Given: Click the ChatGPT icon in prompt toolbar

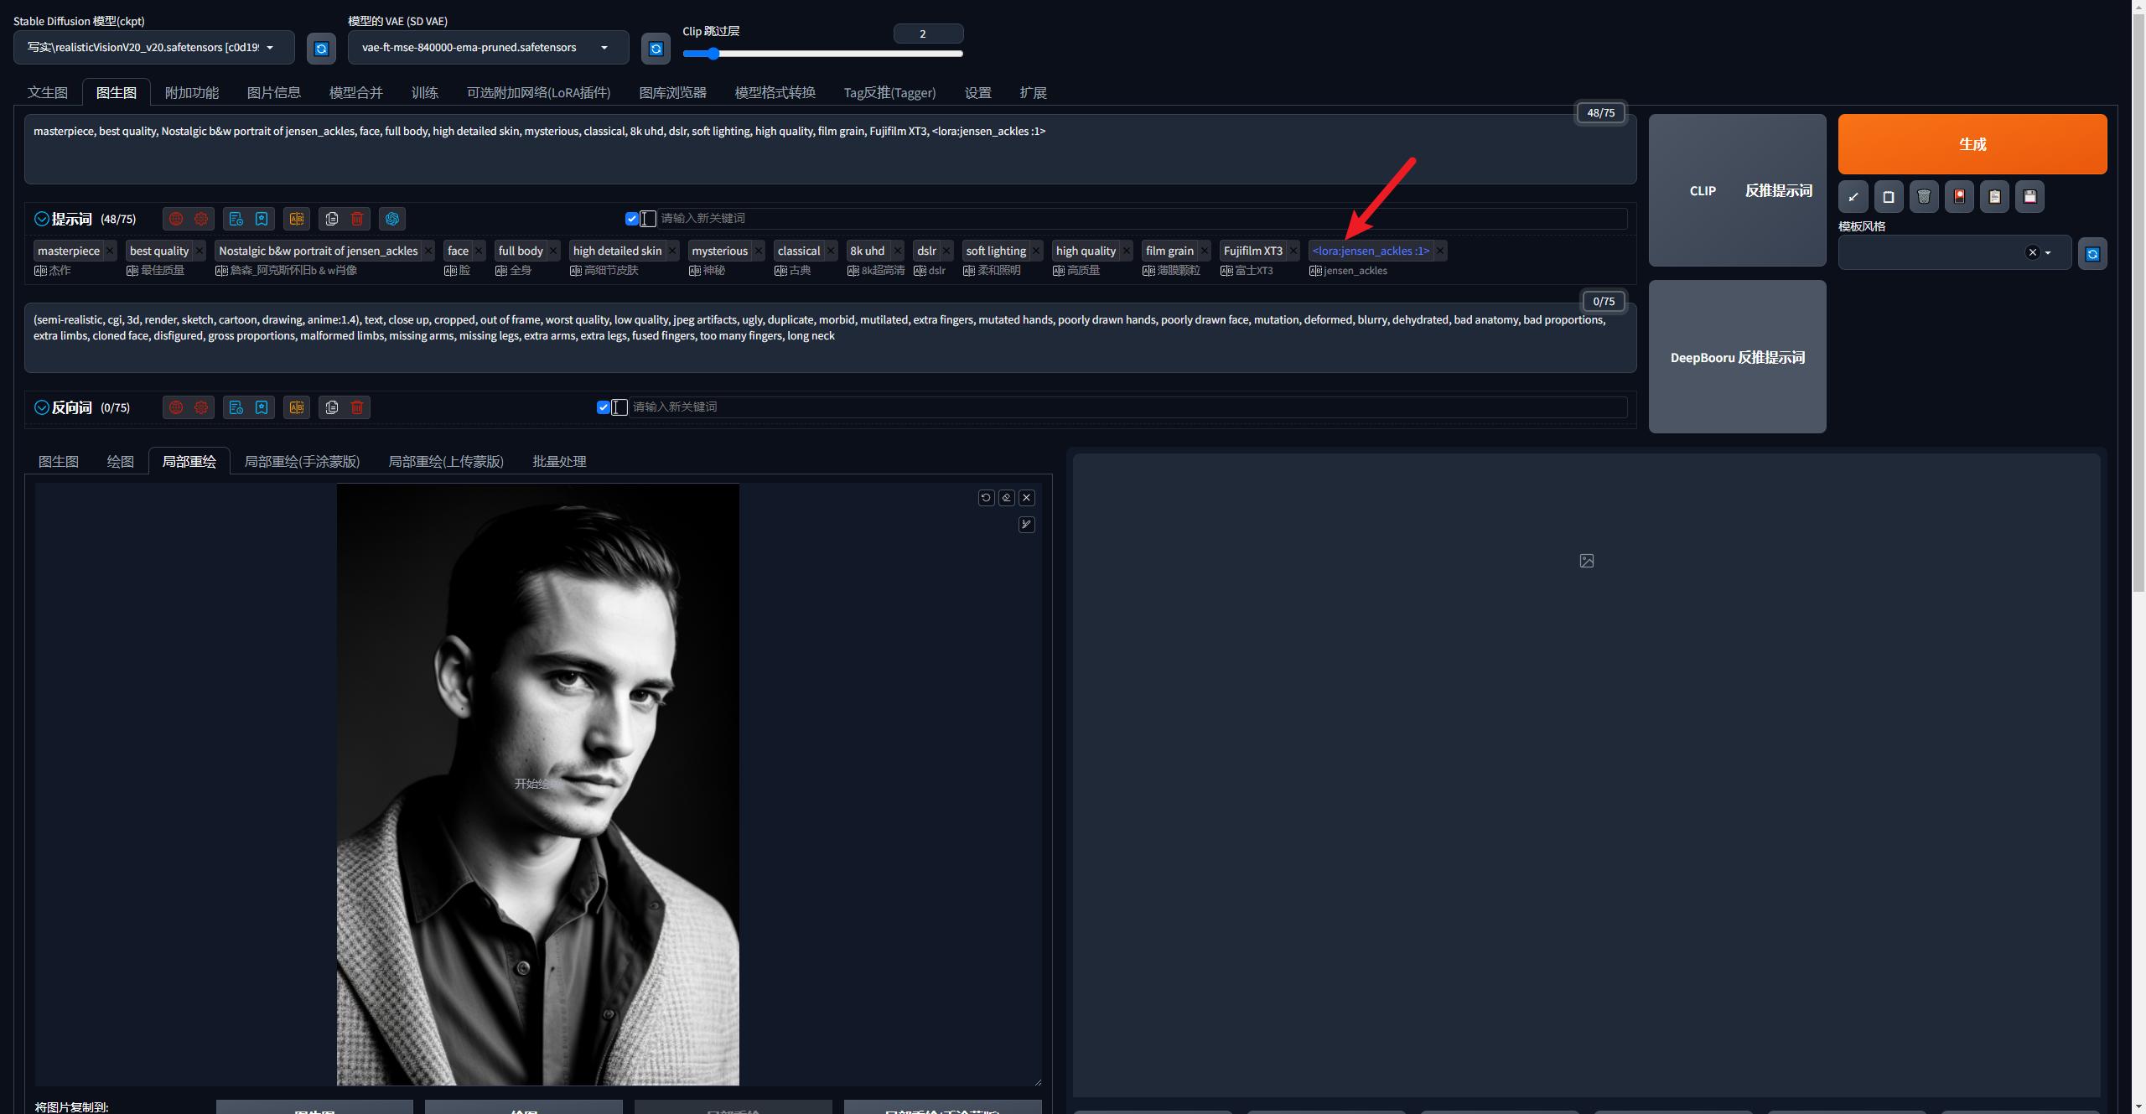Looking at the screenshot, I should tap(392, 219).
